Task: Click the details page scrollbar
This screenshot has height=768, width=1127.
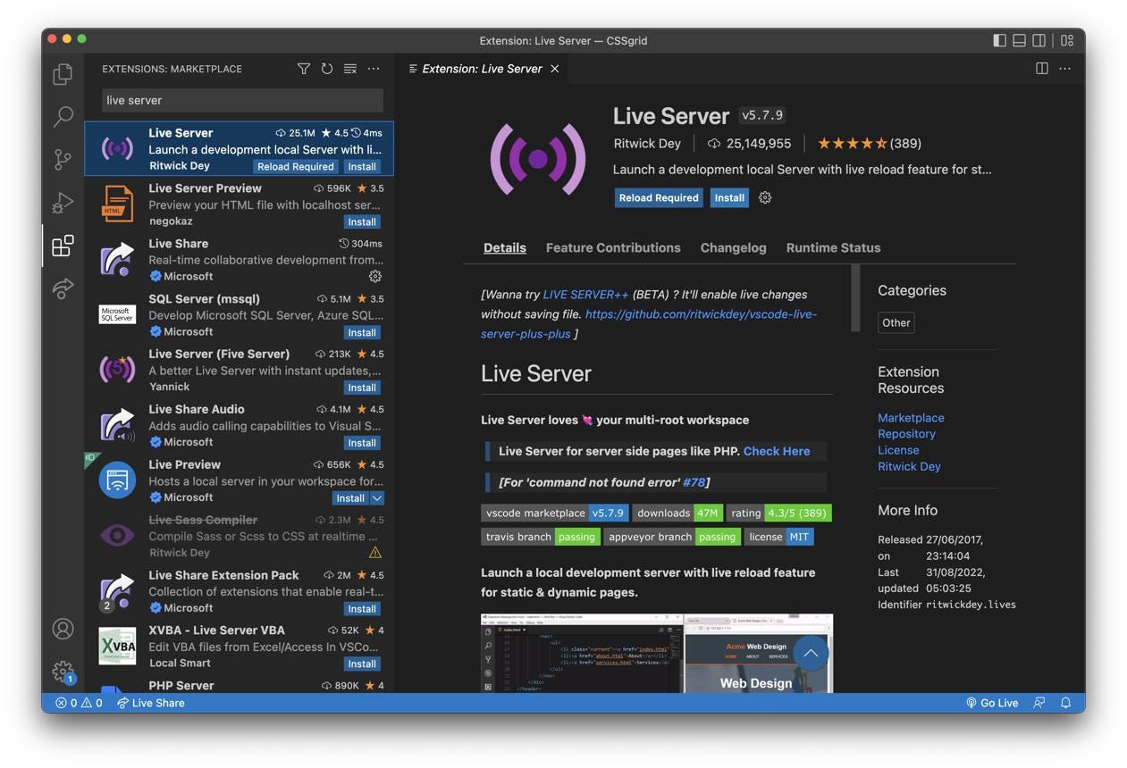Action: (855, 297)
